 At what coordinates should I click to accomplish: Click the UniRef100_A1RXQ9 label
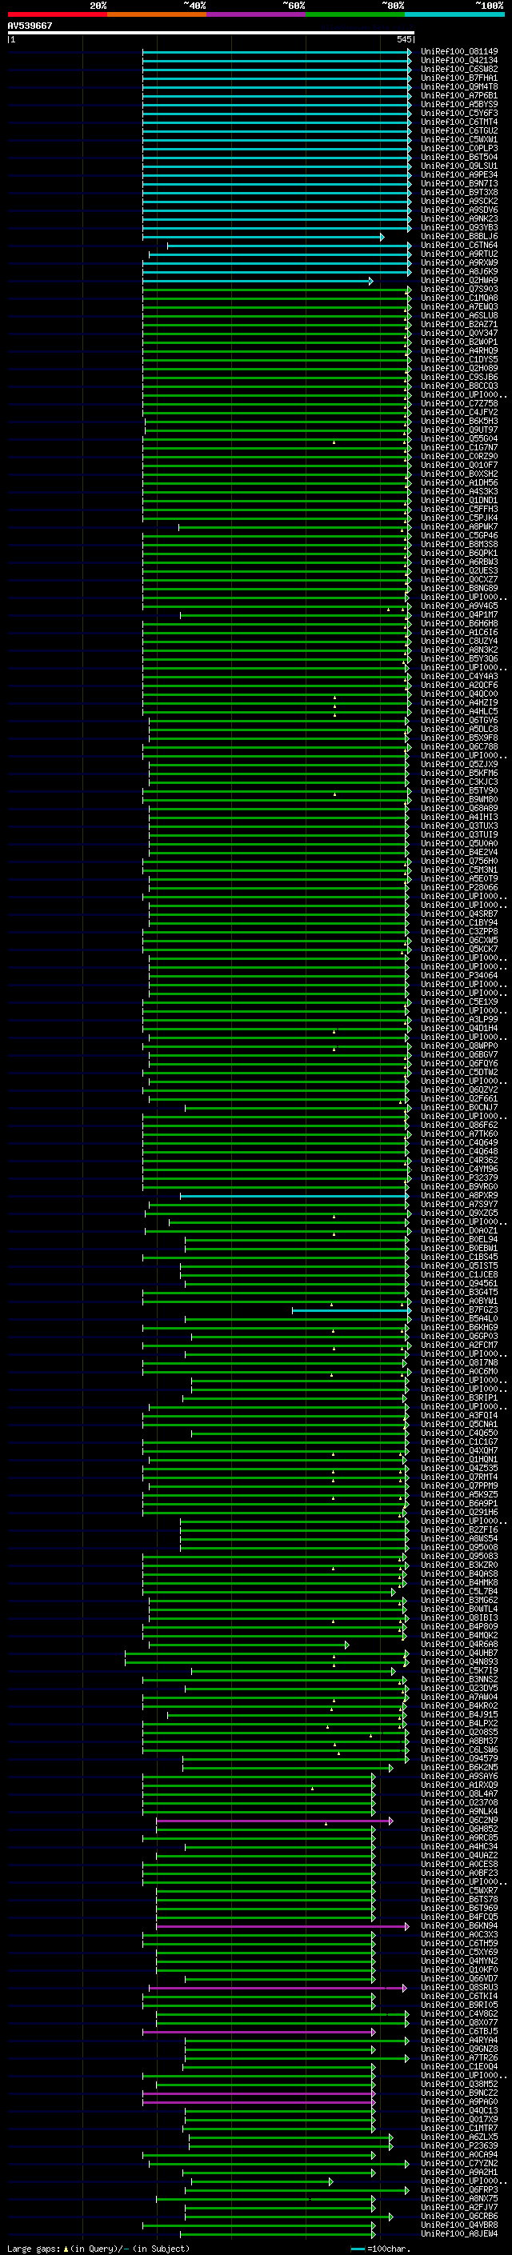click(459, 1785)
